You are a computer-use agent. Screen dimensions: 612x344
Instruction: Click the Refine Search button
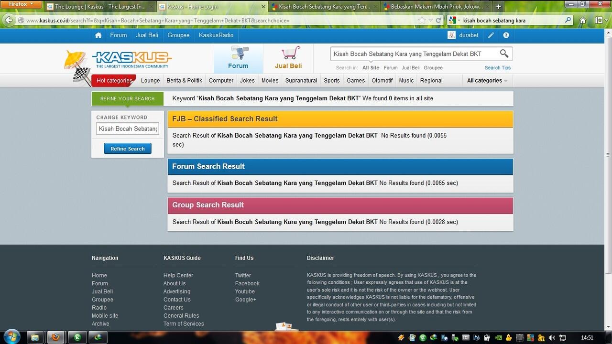click(128, 149)
